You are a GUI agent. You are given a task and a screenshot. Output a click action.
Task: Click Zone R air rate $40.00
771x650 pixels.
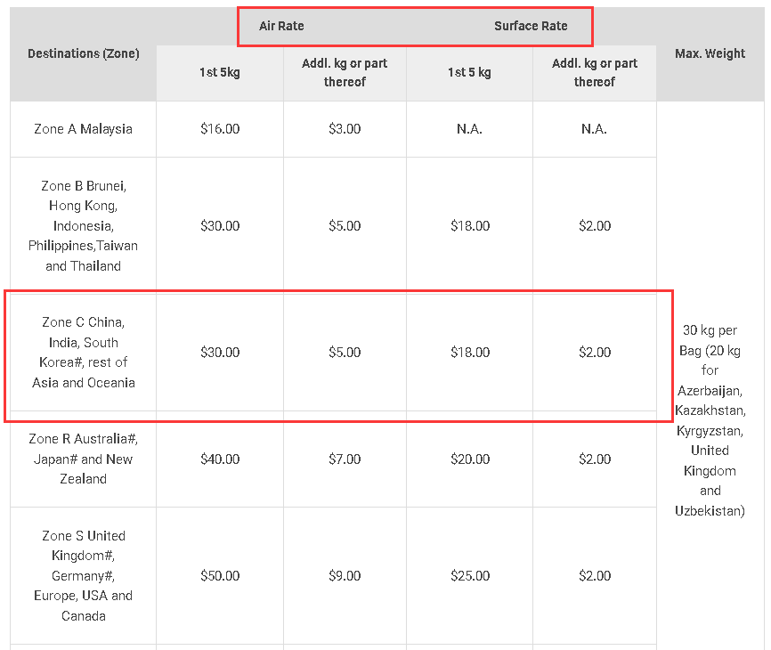(220, 459)
